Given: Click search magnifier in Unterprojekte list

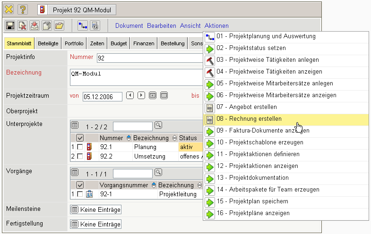Looking at the screenshot, I should 158,125.
